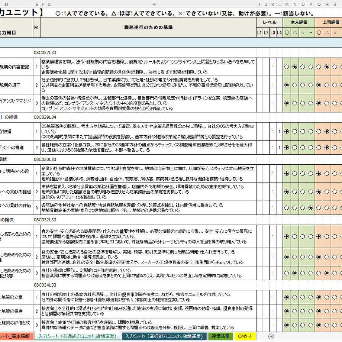The height and width of the screenshot is (342, 342).
Task: Click the criteria text starting 施設のバリアフリー化
Action: pyautogui.click(x=74, y=197)
